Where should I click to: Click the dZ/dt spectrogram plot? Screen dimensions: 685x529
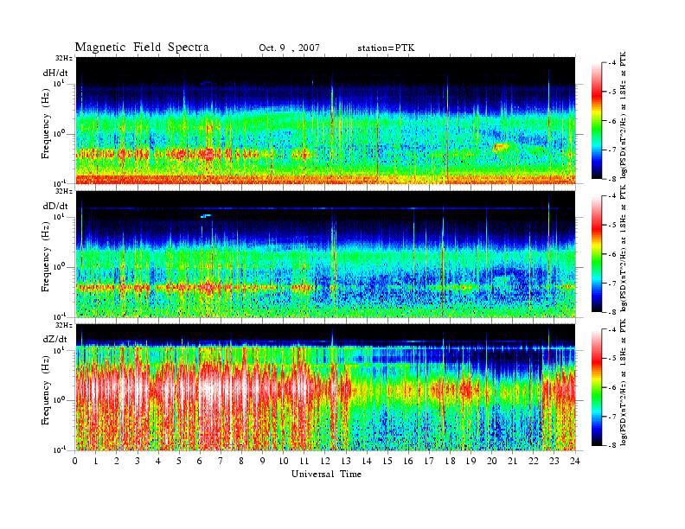click(326, 387)
